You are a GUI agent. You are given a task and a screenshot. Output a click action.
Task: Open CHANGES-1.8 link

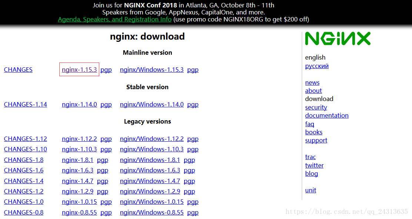tap(24, 160)
